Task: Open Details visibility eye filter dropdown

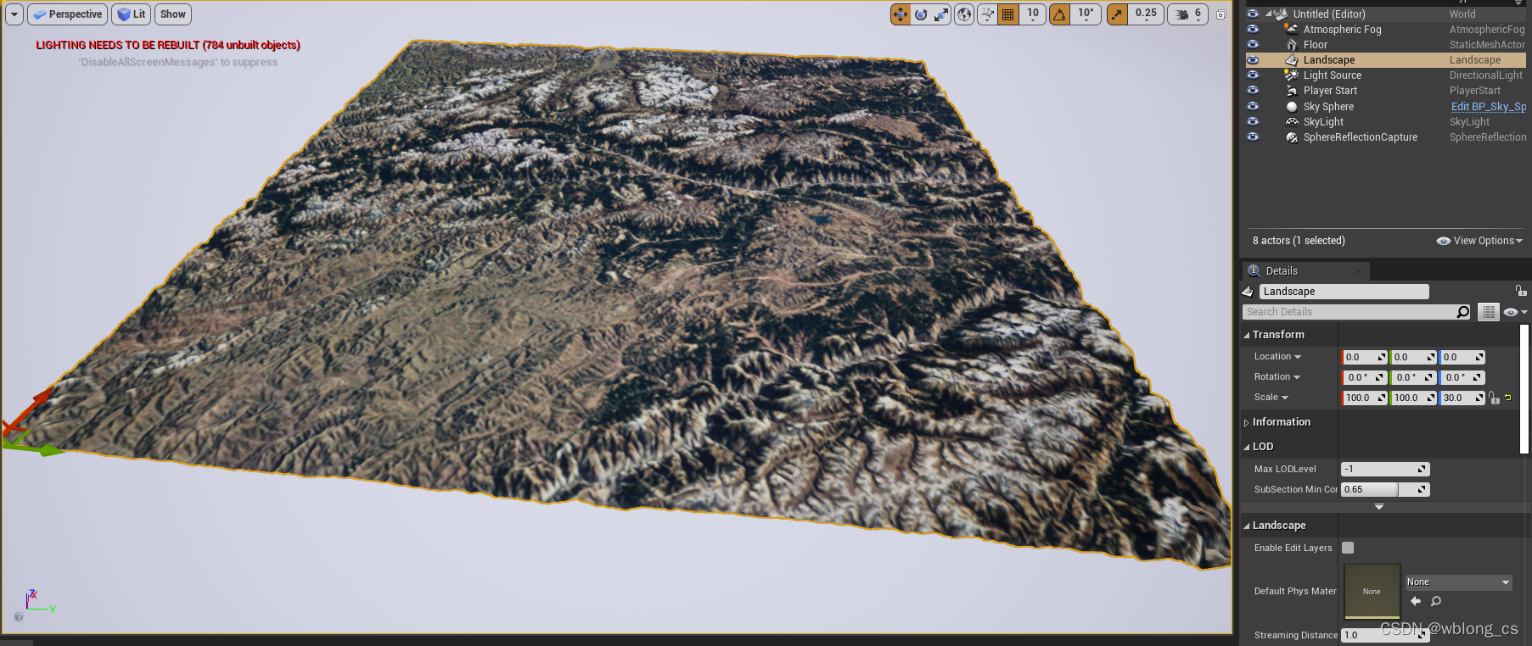Action: point(1515,312)
